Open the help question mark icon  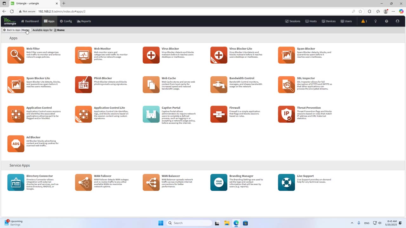tap(386, 21)
